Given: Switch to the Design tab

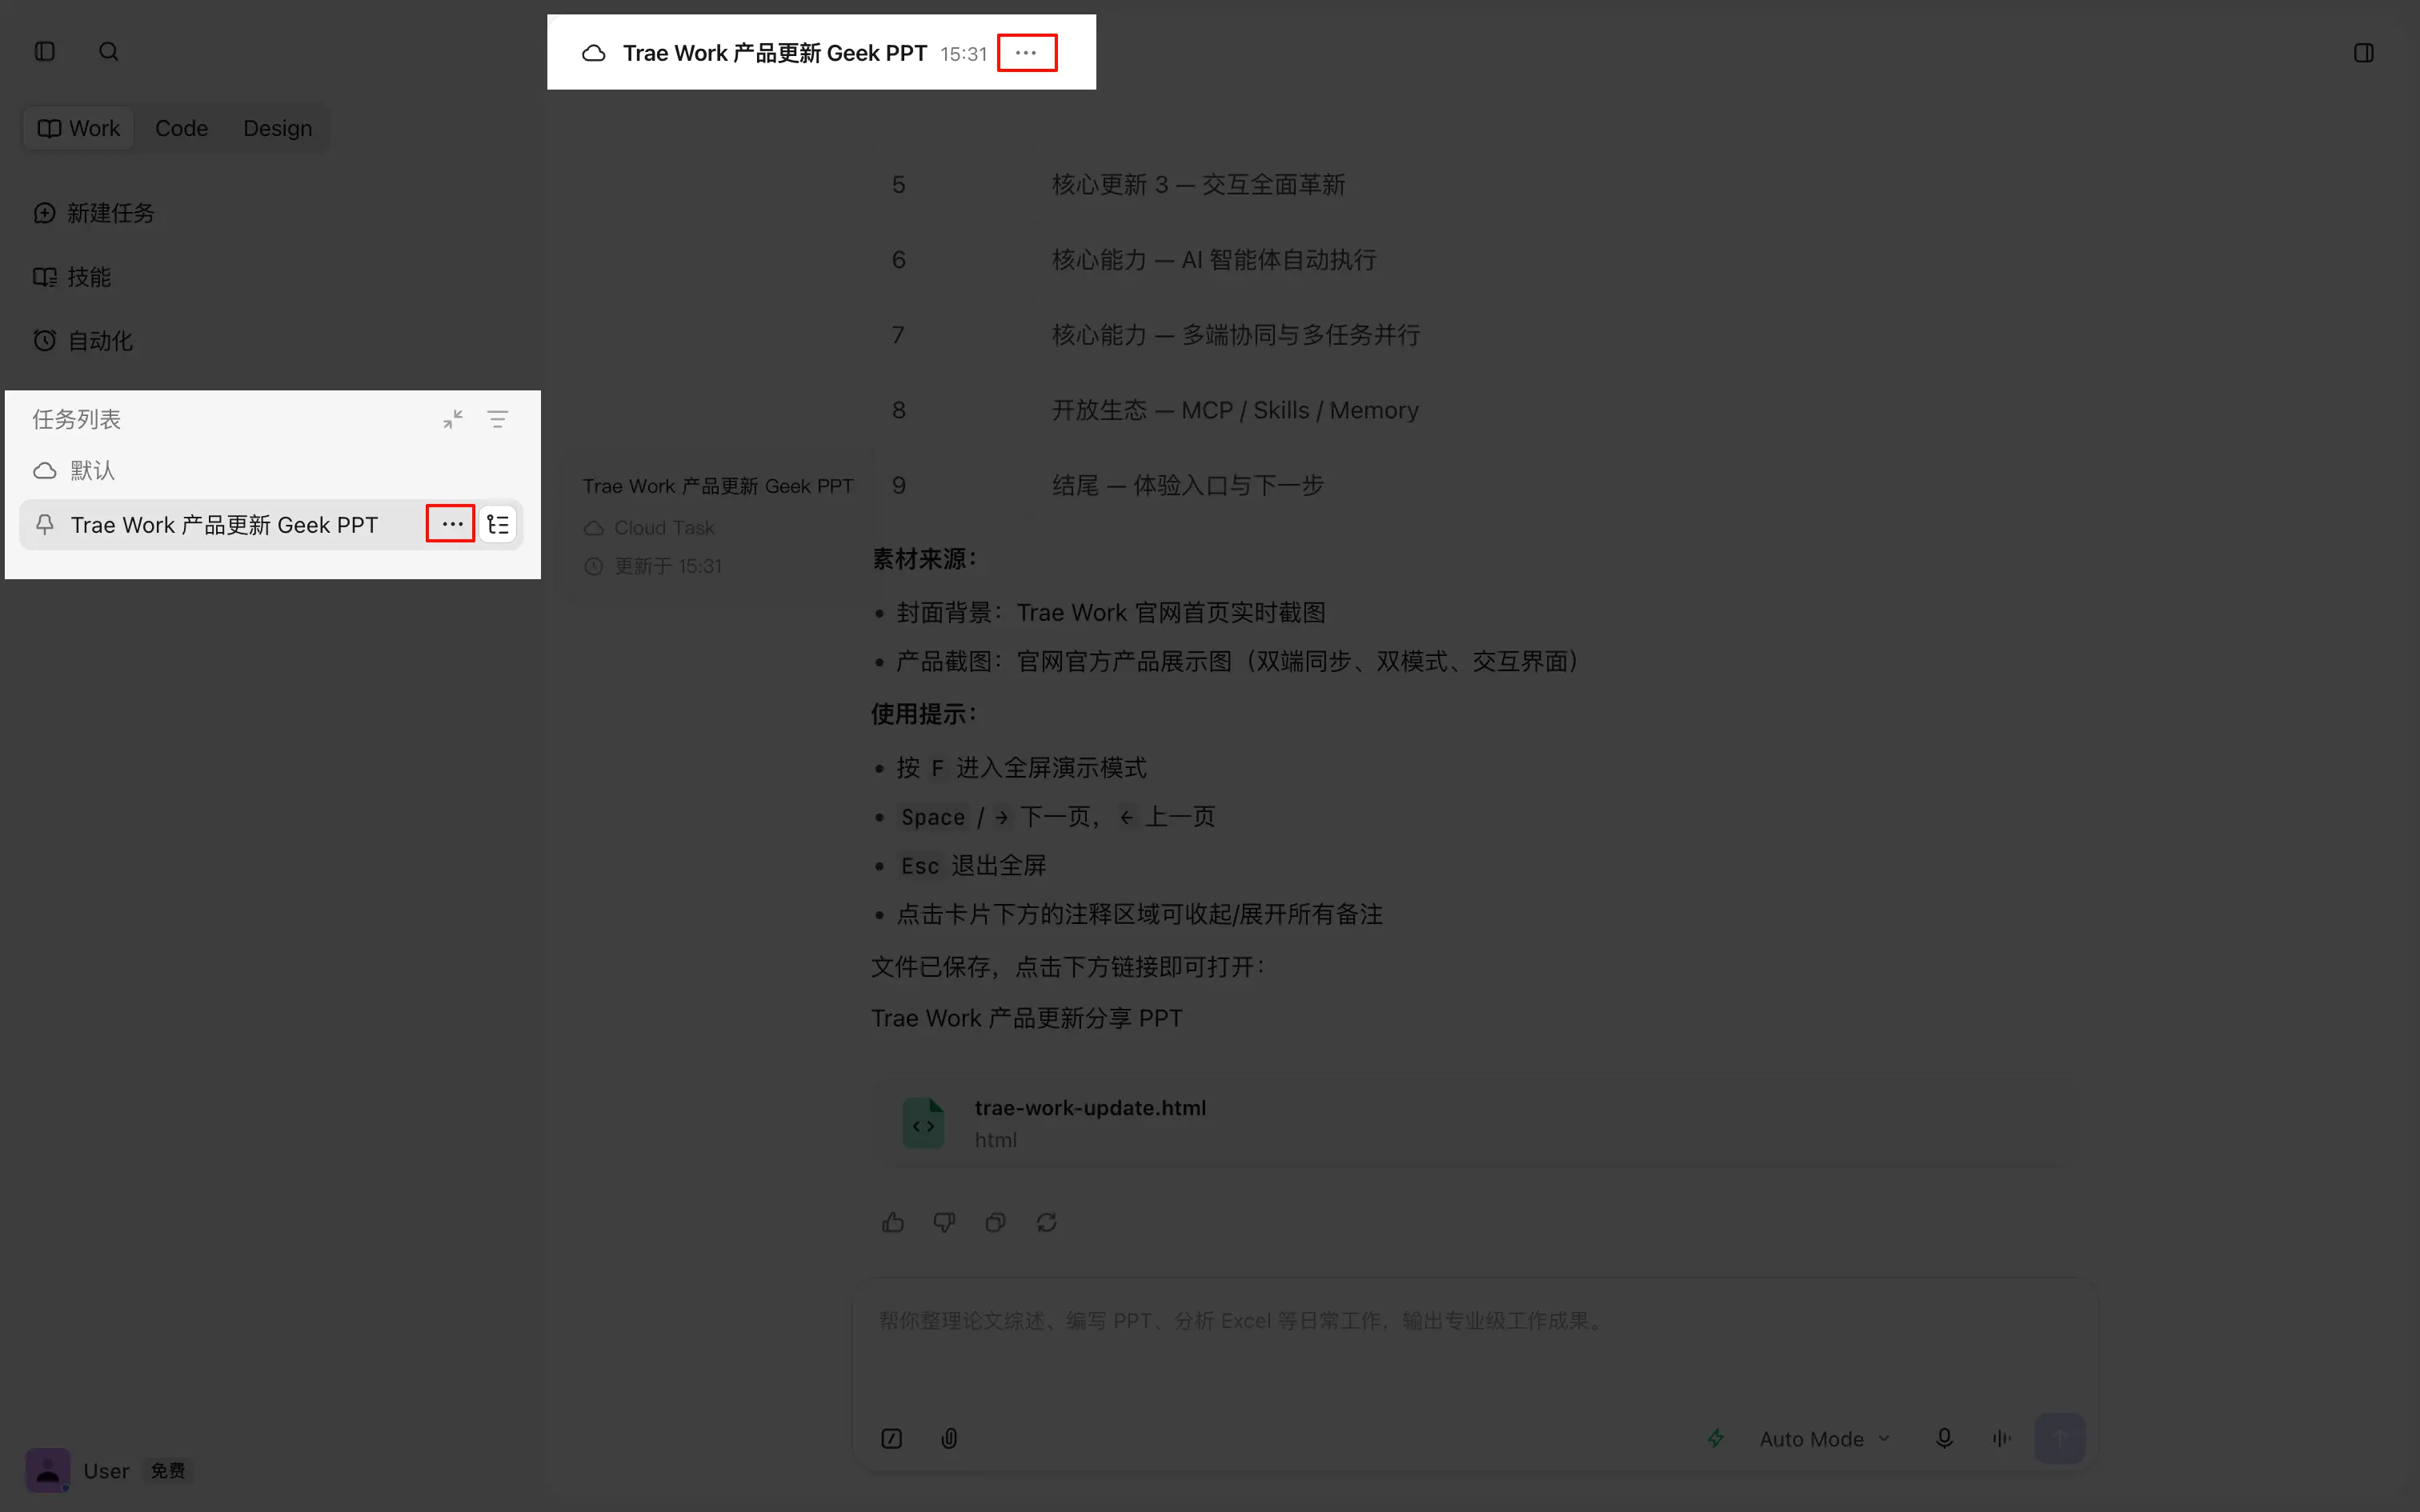Looking at the screenshot, I should [x=277, y=128].
